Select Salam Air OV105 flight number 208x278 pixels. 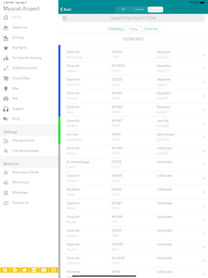click(116, 230)
